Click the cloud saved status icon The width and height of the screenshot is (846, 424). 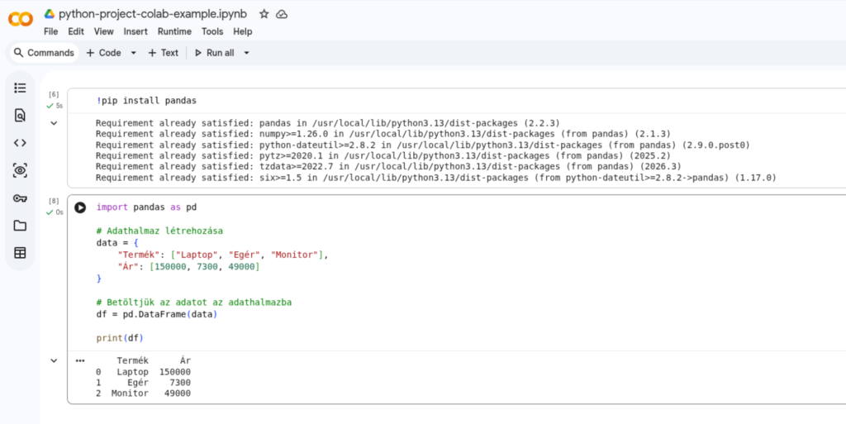click(x=282, y=15)
